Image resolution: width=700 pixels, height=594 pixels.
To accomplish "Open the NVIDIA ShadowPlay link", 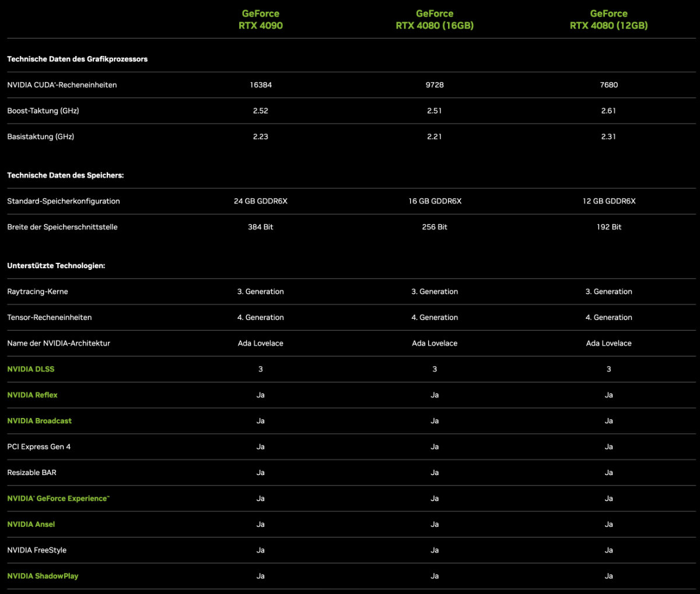I will click(x=43, y=576).
